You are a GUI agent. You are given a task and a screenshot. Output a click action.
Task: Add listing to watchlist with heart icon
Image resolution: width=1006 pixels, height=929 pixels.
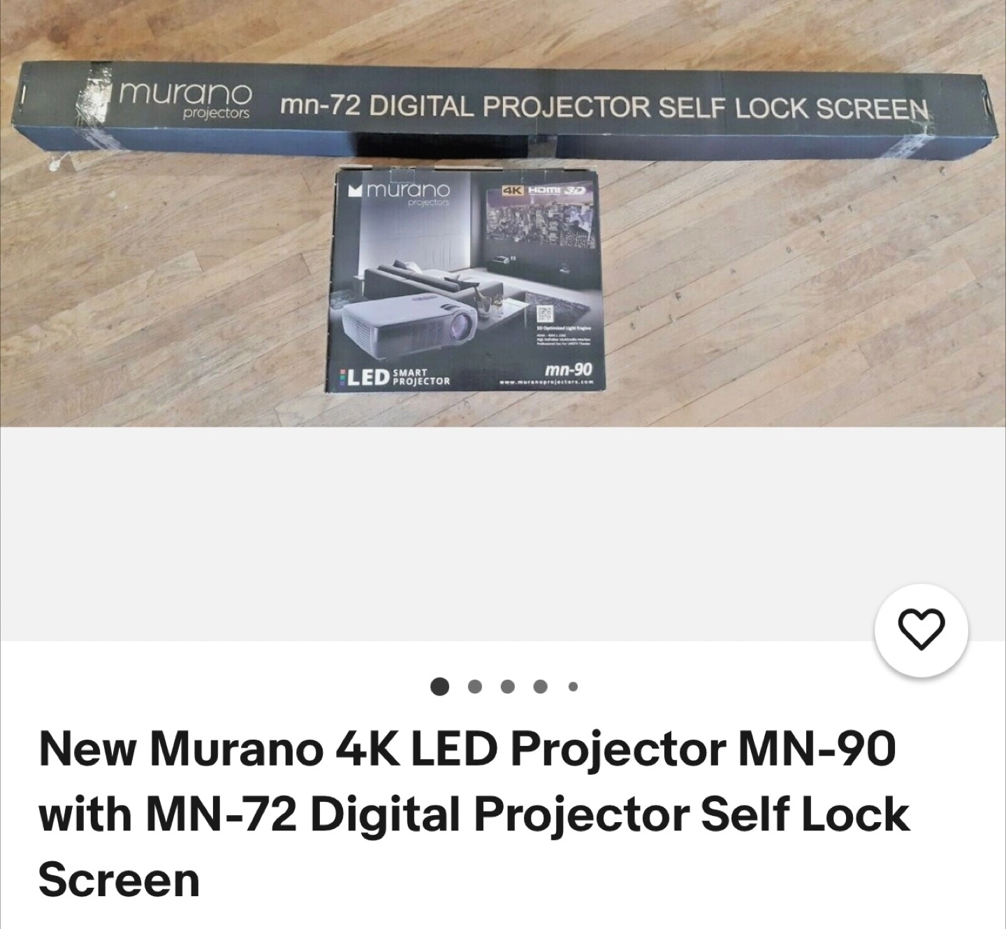[x=921, y=631]
